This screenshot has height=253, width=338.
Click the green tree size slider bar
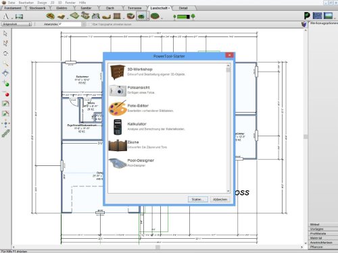(x=183, y=17)
